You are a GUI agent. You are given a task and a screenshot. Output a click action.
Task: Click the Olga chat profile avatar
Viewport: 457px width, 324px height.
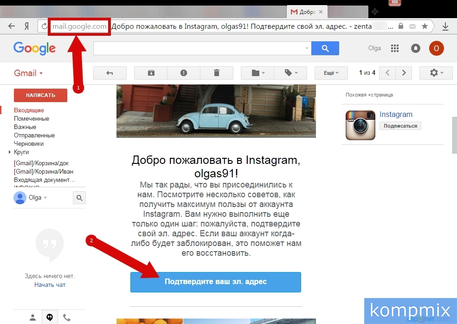20,198
